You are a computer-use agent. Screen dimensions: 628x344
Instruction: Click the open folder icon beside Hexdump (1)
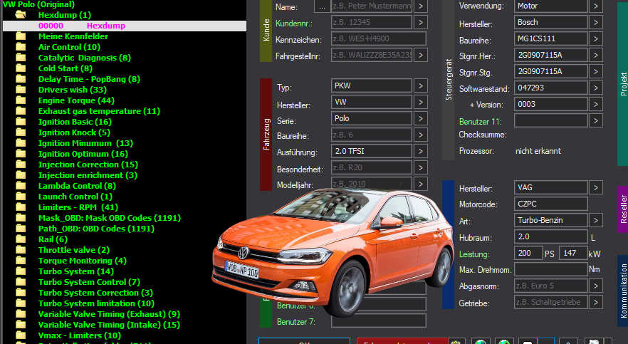point(21,15)
